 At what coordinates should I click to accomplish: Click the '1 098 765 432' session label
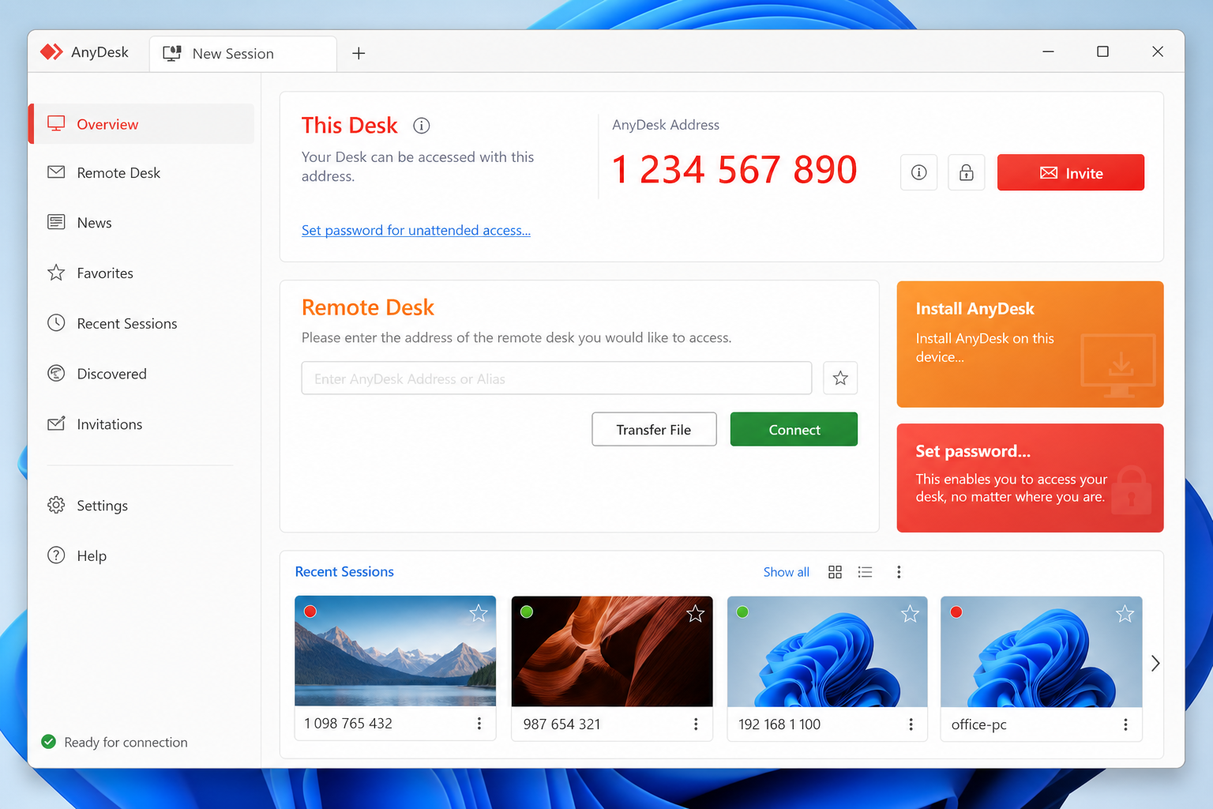pos(348,724)
